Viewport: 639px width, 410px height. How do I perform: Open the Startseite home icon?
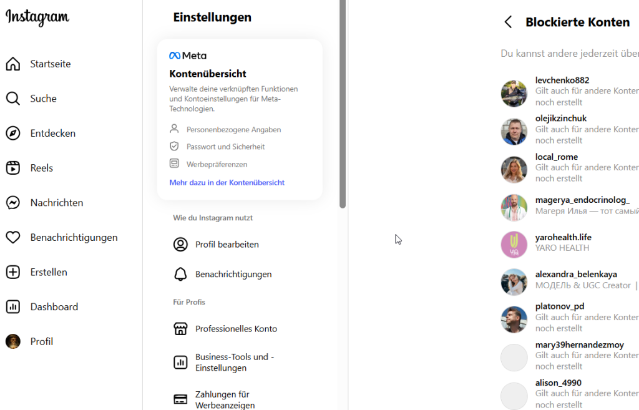tap(13, 64)
